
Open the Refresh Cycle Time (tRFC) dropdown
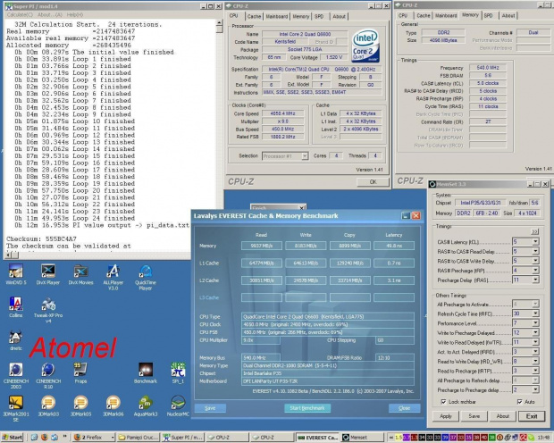click(x=535, y=313)
